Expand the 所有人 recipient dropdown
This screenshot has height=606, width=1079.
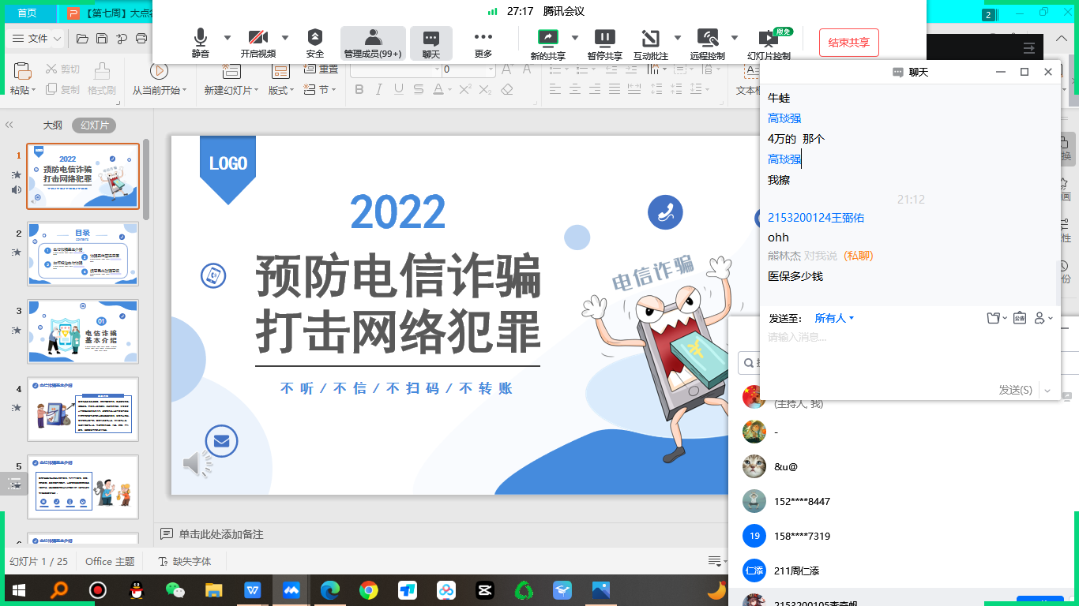point(834,318)
